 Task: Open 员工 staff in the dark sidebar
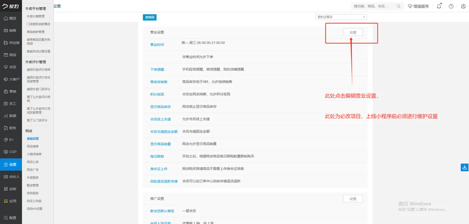pyautogui.click(x=11, y=103)
